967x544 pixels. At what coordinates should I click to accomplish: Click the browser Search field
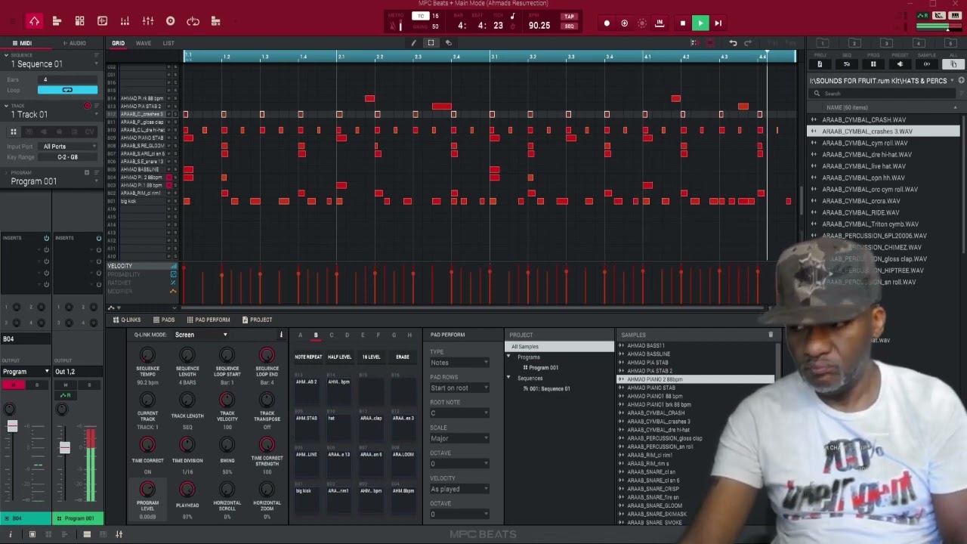pyautogui.click(x=884, y=94)
